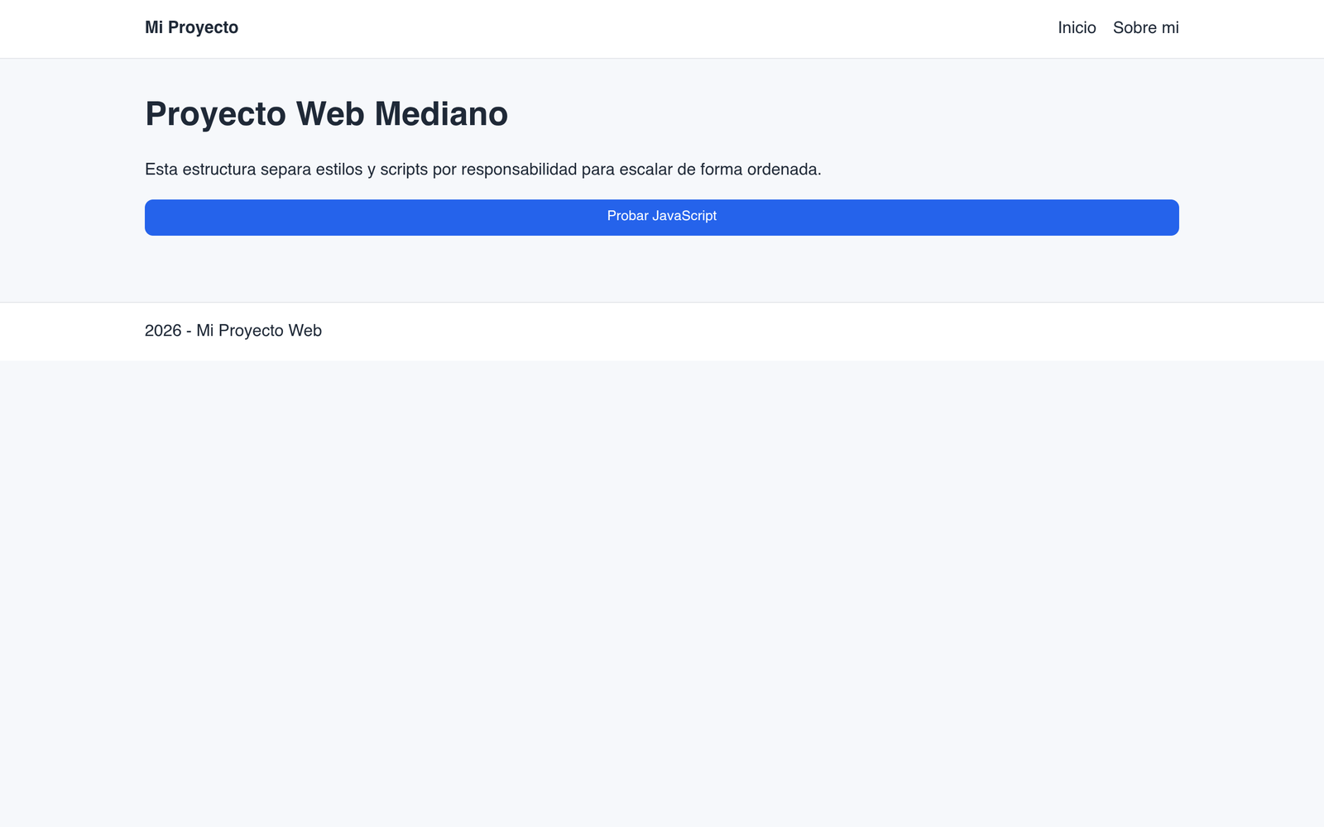The width and height of the screenshot is (1324, 827).
Task: Click the footer text 2026 - Mi Proyecto Web
Action: (x=233, y=331)
